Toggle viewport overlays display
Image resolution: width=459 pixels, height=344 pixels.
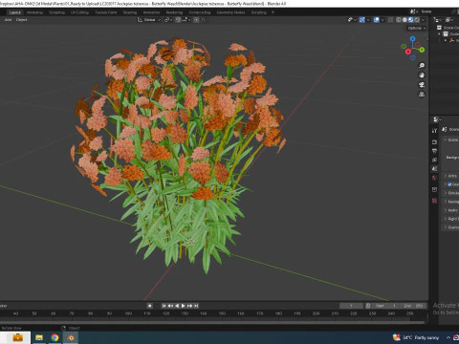(x=377, y=20)
